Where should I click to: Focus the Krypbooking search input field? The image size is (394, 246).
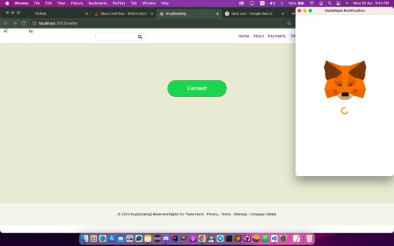coord(120,37)
